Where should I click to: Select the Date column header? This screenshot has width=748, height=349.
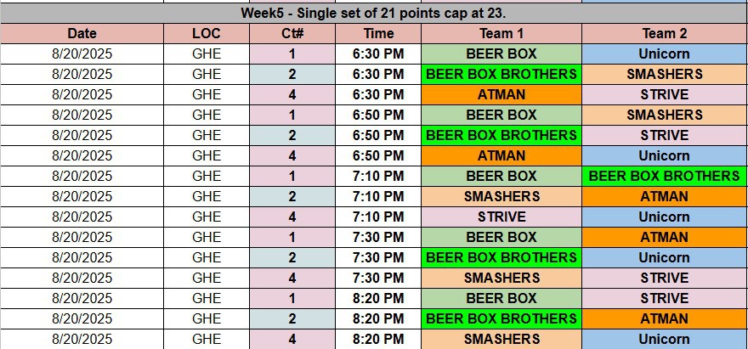(82, 34)
